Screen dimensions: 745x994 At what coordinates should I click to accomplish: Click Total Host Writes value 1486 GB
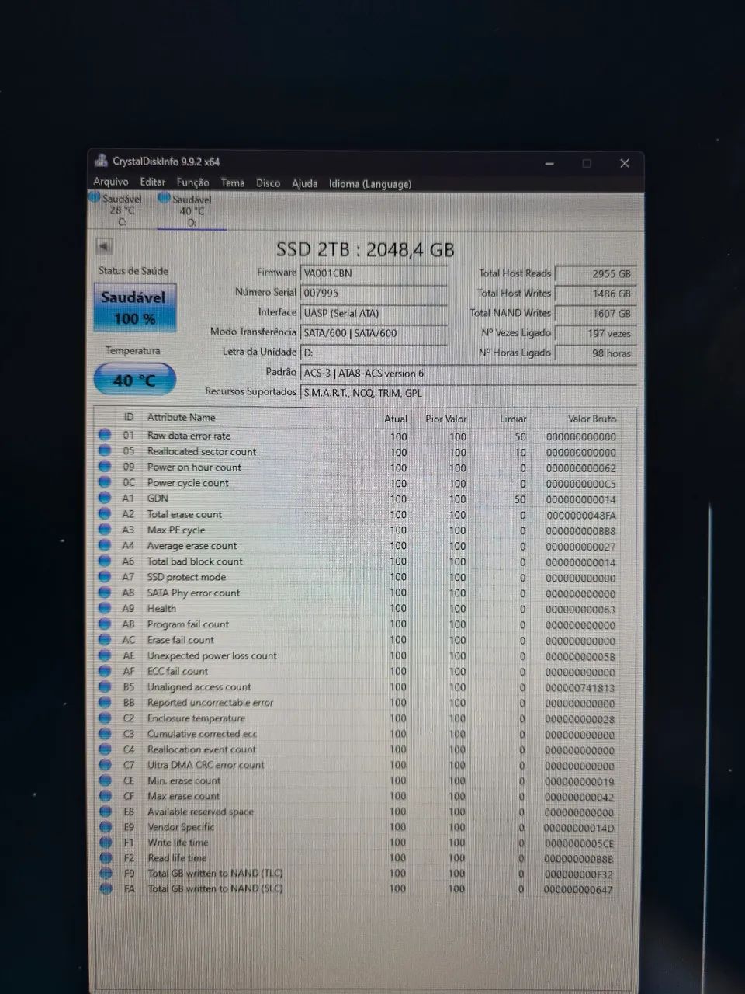(x=595, y=294)
